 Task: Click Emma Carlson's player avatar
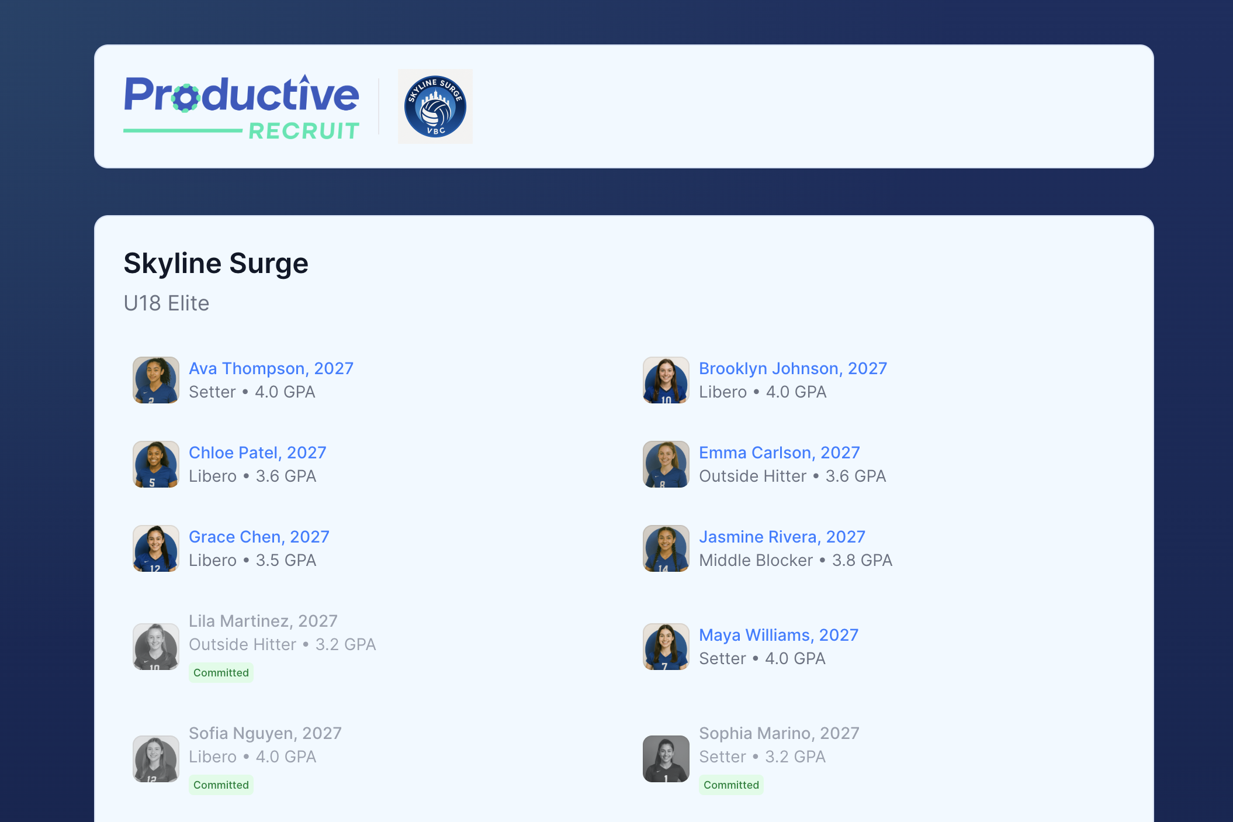[666, 464]
